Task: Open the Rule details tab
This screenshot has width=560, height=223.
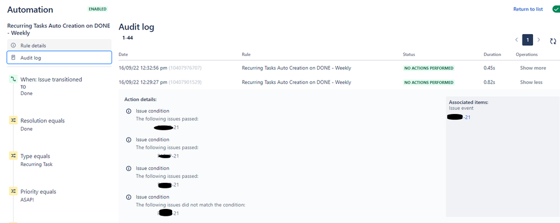Action: (59, 45)
